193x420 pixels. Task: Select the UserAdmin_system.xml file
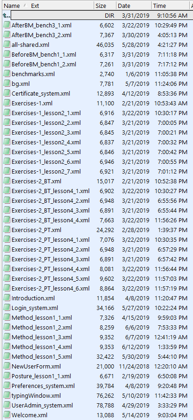point(96,406)
